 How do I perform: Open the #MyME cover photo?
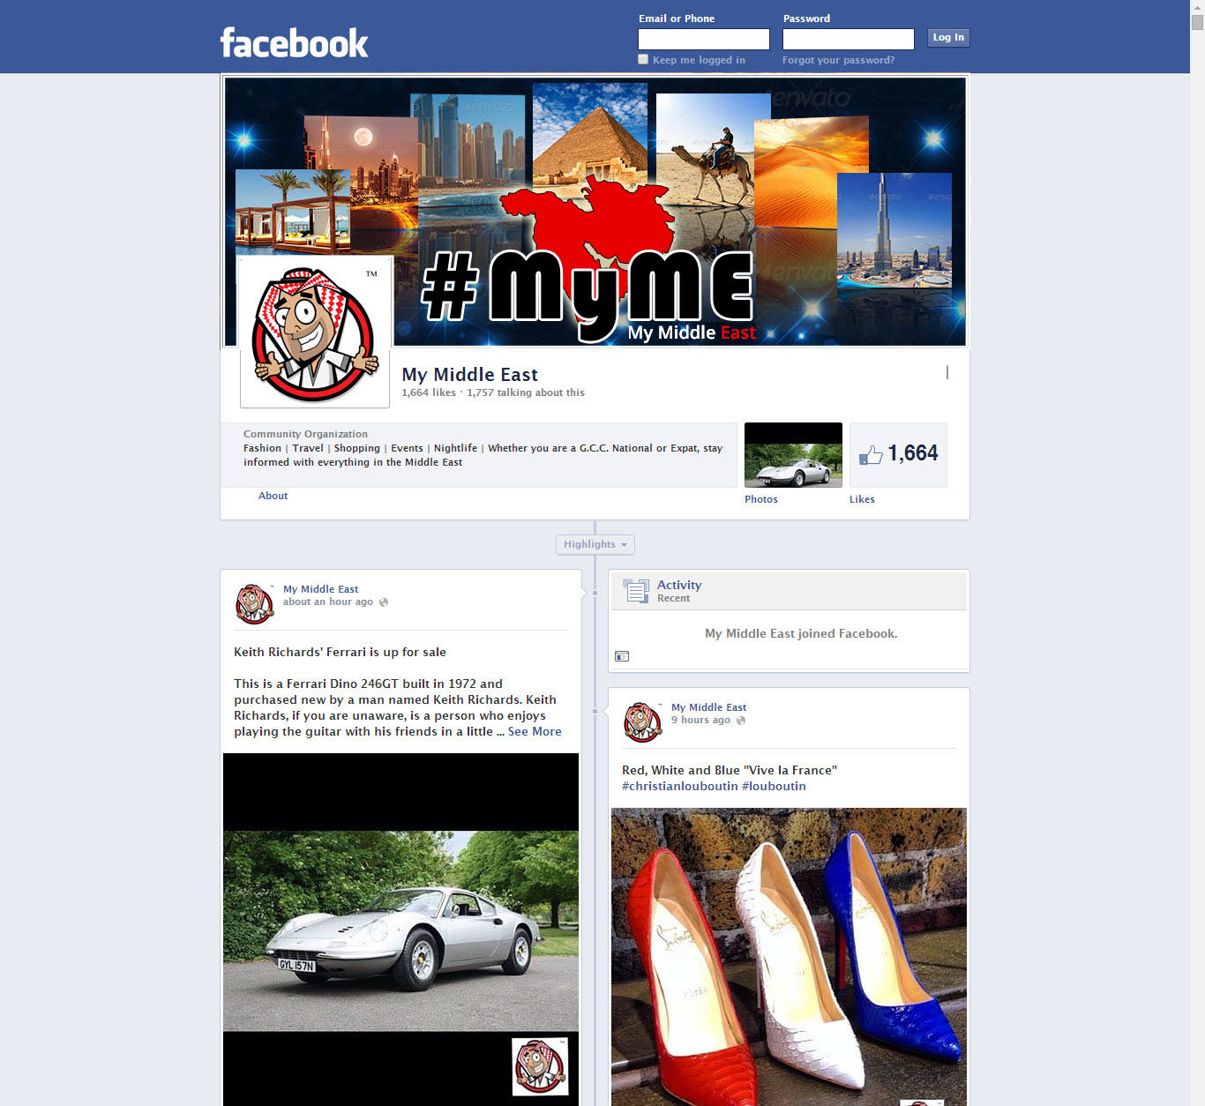click(x=595, y=212)
